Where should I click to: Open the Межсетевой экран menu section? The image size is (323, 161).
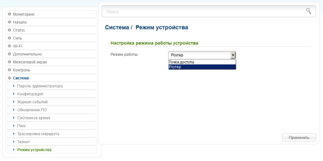51,62
